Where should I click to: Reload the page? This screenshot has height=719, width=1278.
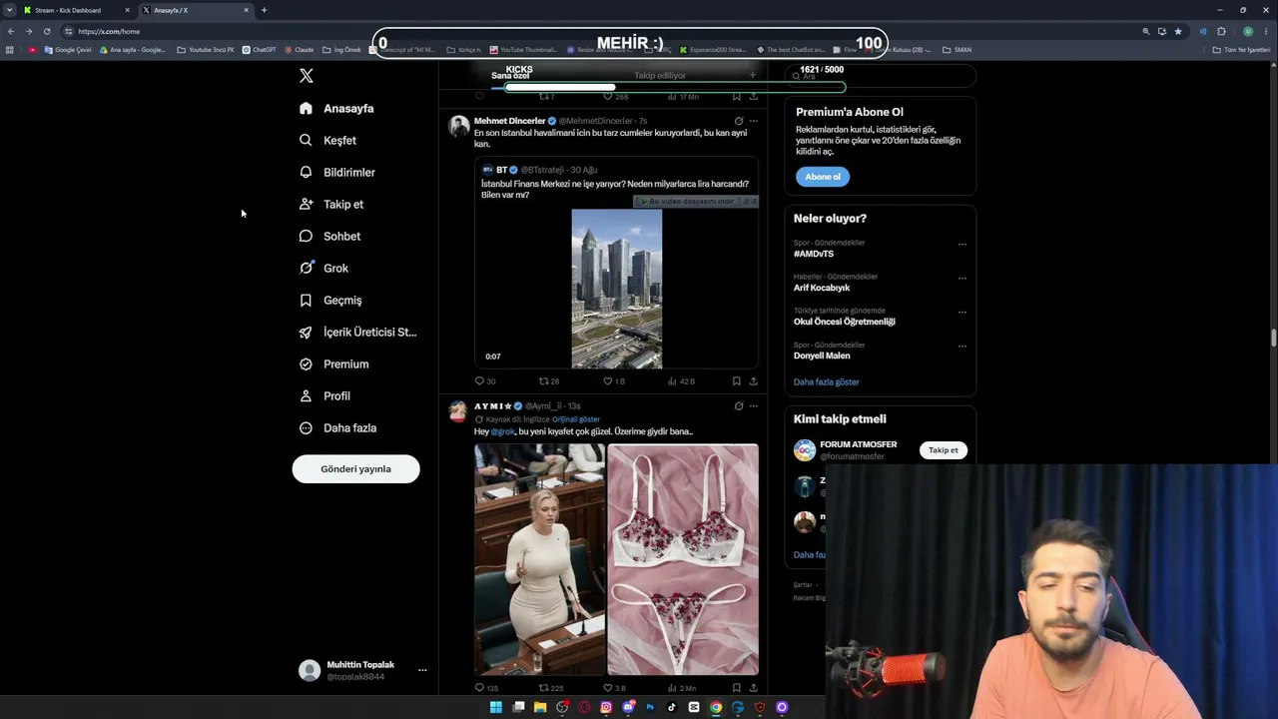tap(47, 31)
